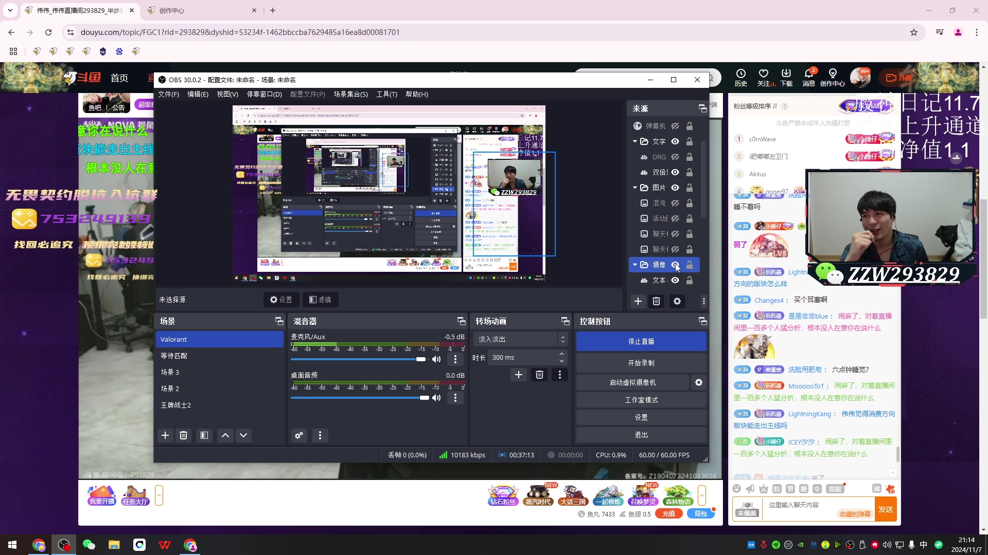The image size is (988, 555).
Task: Open 桌面音频 audio options menu
Action: (455, 398)
